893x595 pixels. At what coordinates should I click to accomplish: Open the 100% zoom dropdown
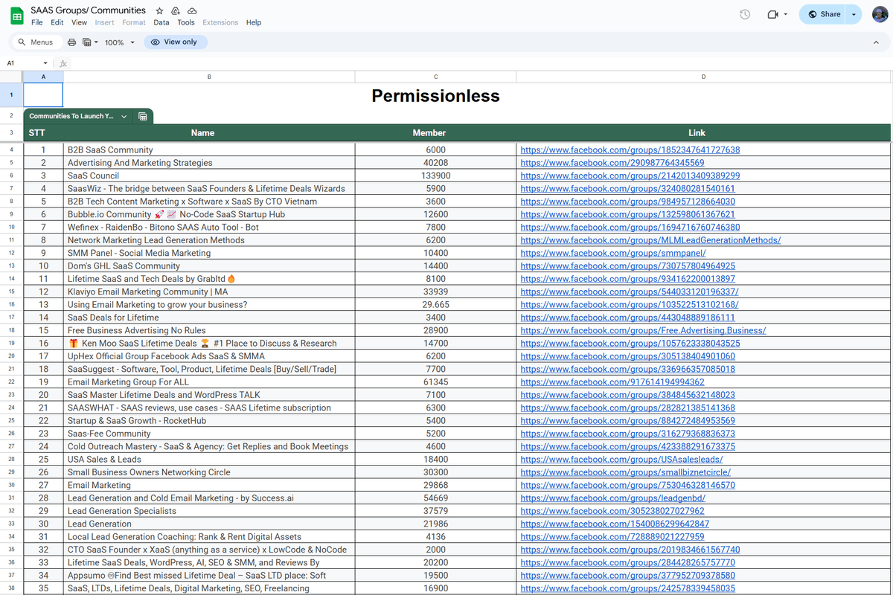tap(120, 42)
